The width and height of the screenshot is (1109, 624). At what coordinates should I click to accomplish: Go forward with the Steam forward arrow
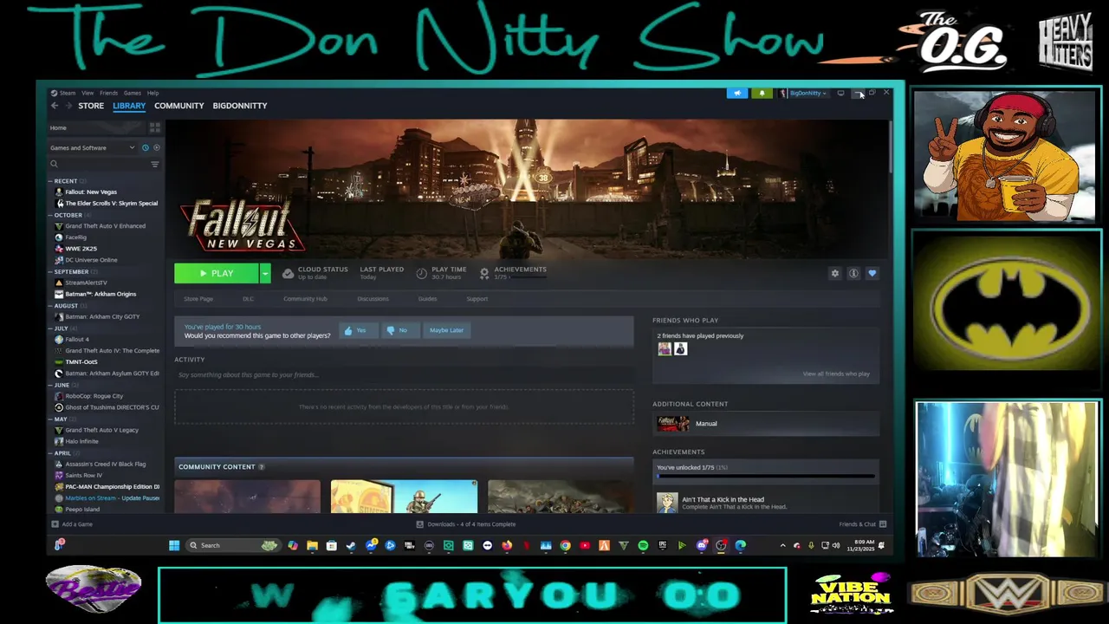(68, 106)
